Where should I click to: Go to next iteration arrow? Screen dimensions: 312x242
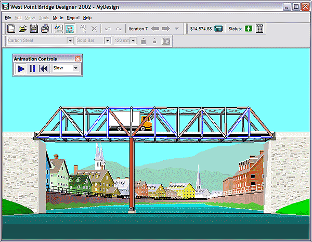166,29
